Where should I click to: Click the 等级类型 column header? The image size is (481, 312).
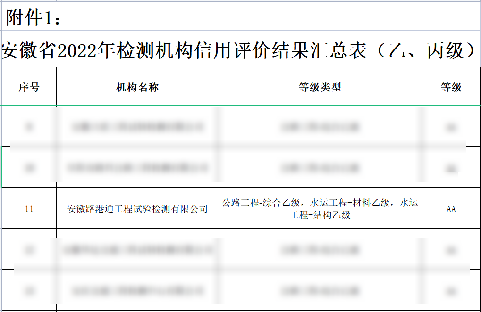click(319, 87)
